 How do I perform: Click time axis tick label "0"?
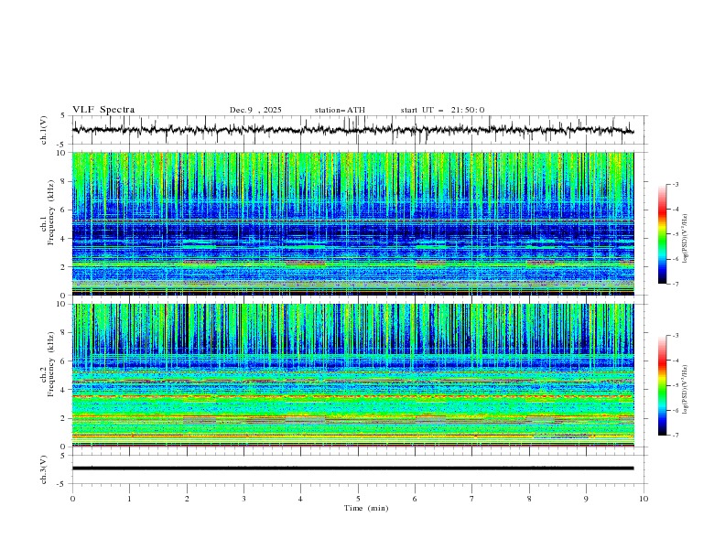click(x=72, y=499)
